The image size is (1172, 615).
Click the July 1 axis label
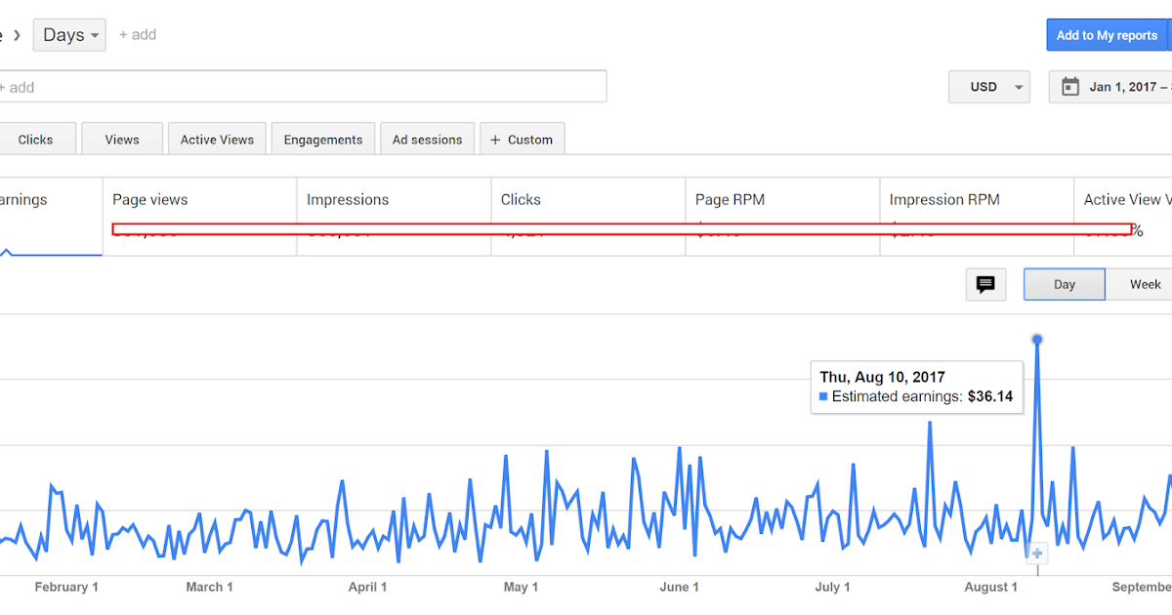tap(832, 587)
